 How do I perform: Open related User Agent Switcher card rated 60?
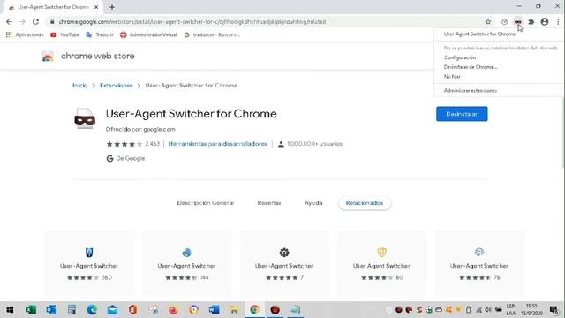click(x=381, y=263)
